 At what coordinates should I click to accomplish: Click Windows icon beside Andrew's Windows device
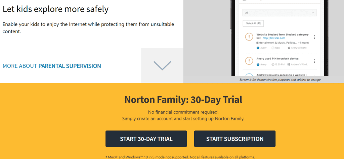pos(289,64)
